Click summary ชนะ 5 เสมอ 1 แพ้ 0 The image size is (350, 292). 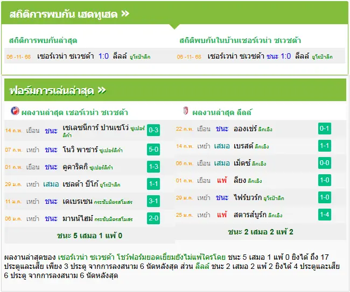(89, 236)
